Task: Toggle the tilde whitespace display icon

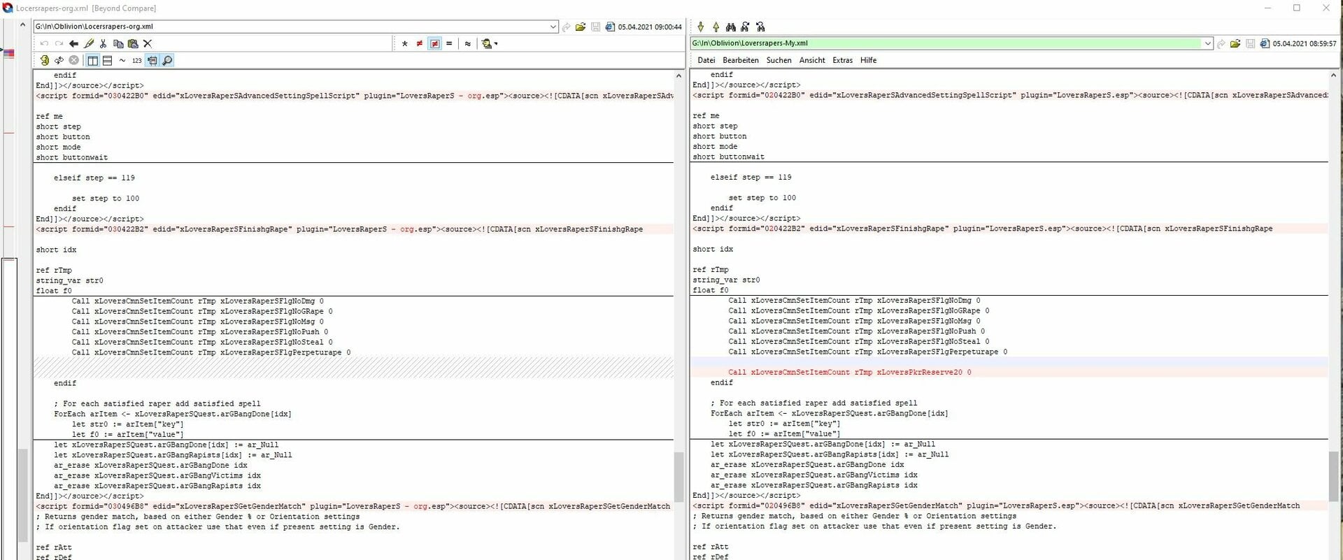Action: 122,60
